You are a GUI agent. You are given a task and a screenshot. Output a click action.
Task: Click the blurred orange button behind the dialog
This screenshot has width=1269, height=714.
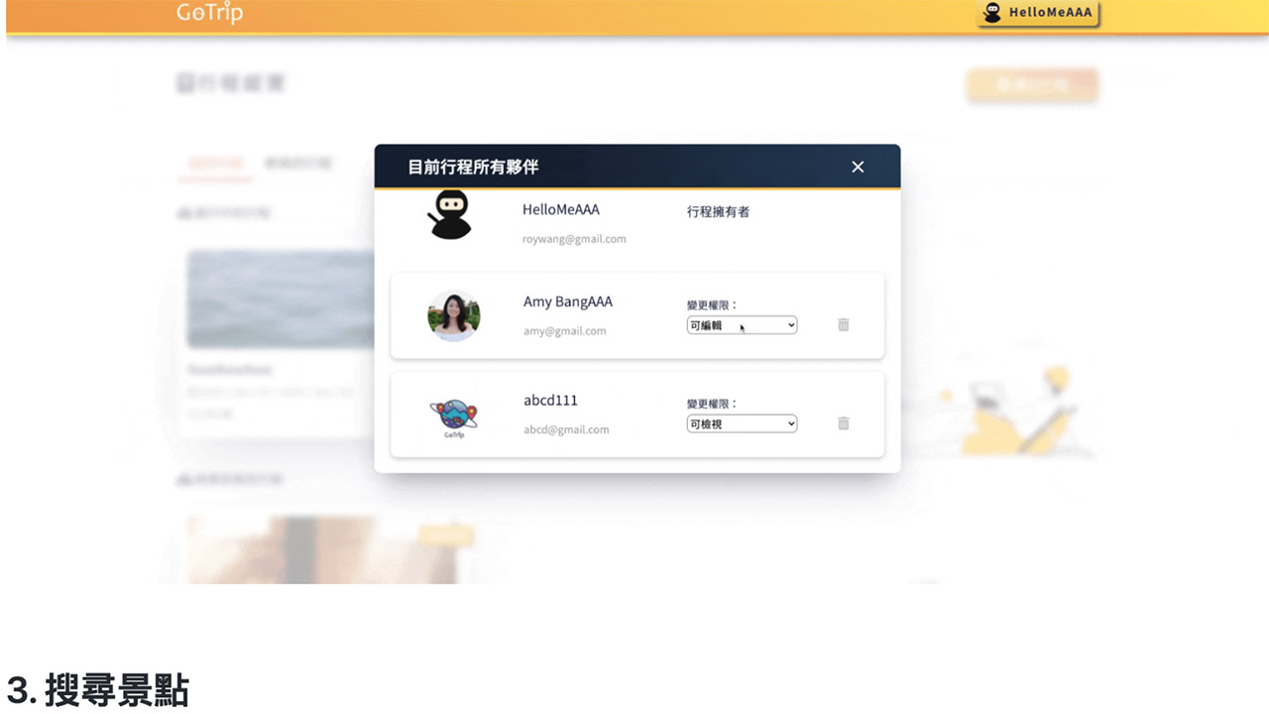(1032, 85)
